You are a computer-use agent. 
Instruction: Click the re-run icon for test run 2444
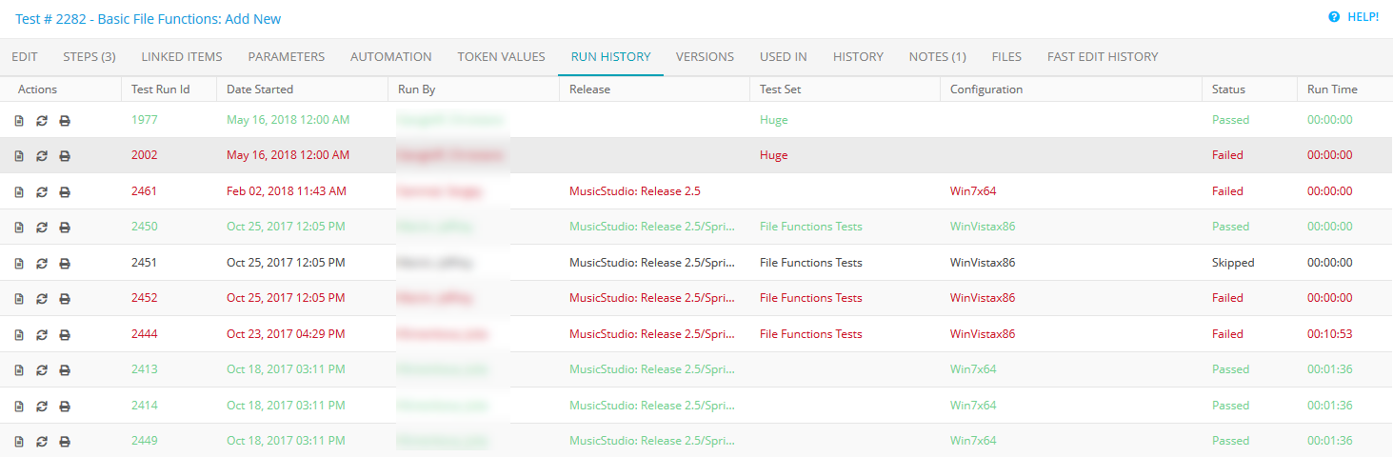point(42,335)
